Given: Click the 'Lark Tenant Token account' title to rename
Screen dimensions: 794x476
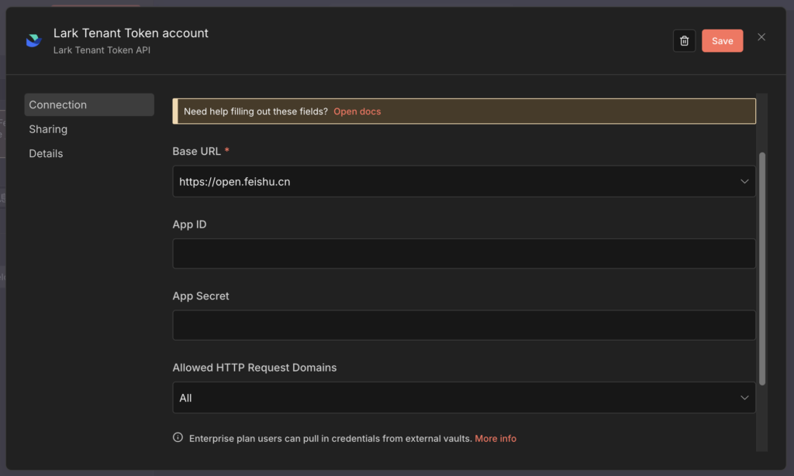Looking at the screenshot, I should [130, 33].
